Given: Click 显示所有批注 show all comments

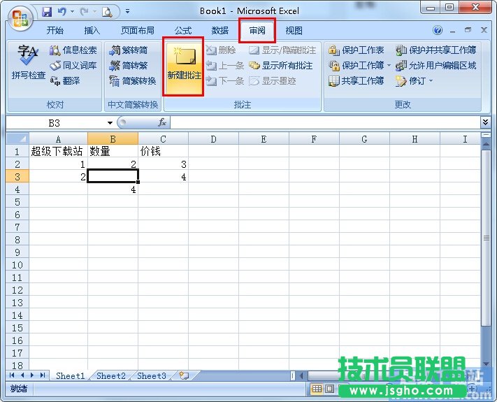Looking at the screenshot, I should pos(281,66).
